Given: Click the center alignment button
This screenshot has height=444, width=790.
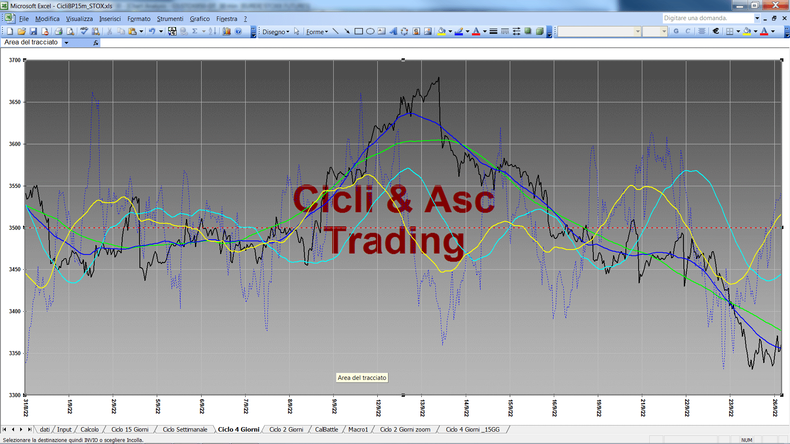Looking at the screenshot, I should coord(702,32).
